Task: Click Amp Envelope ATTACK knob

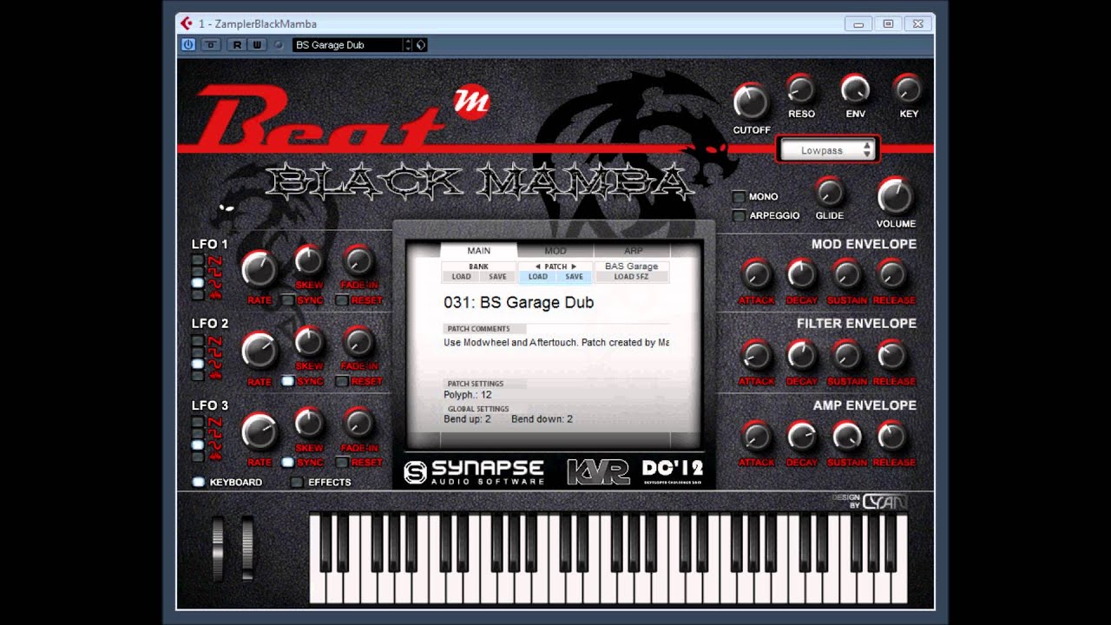Action: (x=756, y=436)
